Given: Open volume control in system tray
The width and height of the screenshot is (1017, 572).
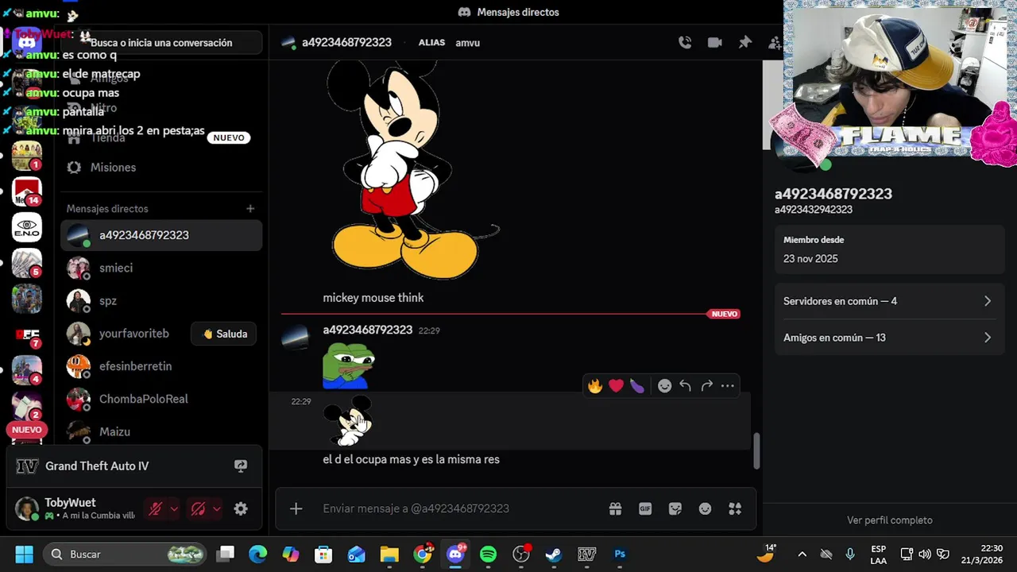Looking at the screenshot, I should tap(925, 555).
